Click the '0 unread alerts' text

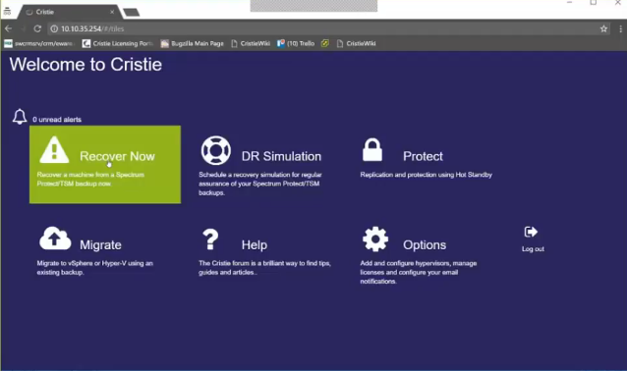(57, 120)
